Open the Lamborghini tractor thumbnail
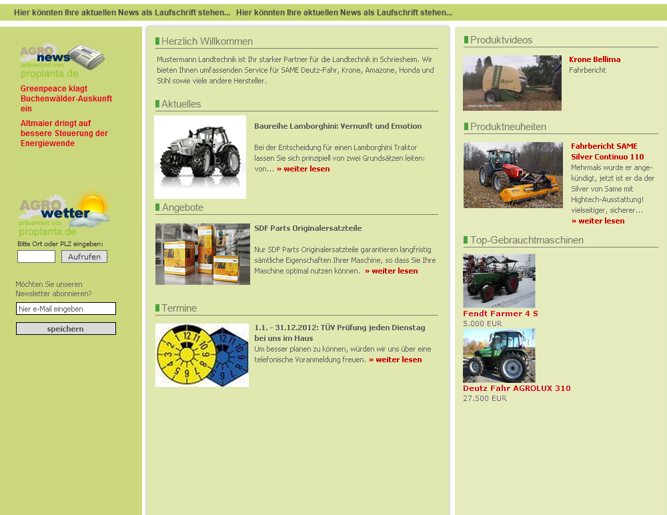 [200, 157]
